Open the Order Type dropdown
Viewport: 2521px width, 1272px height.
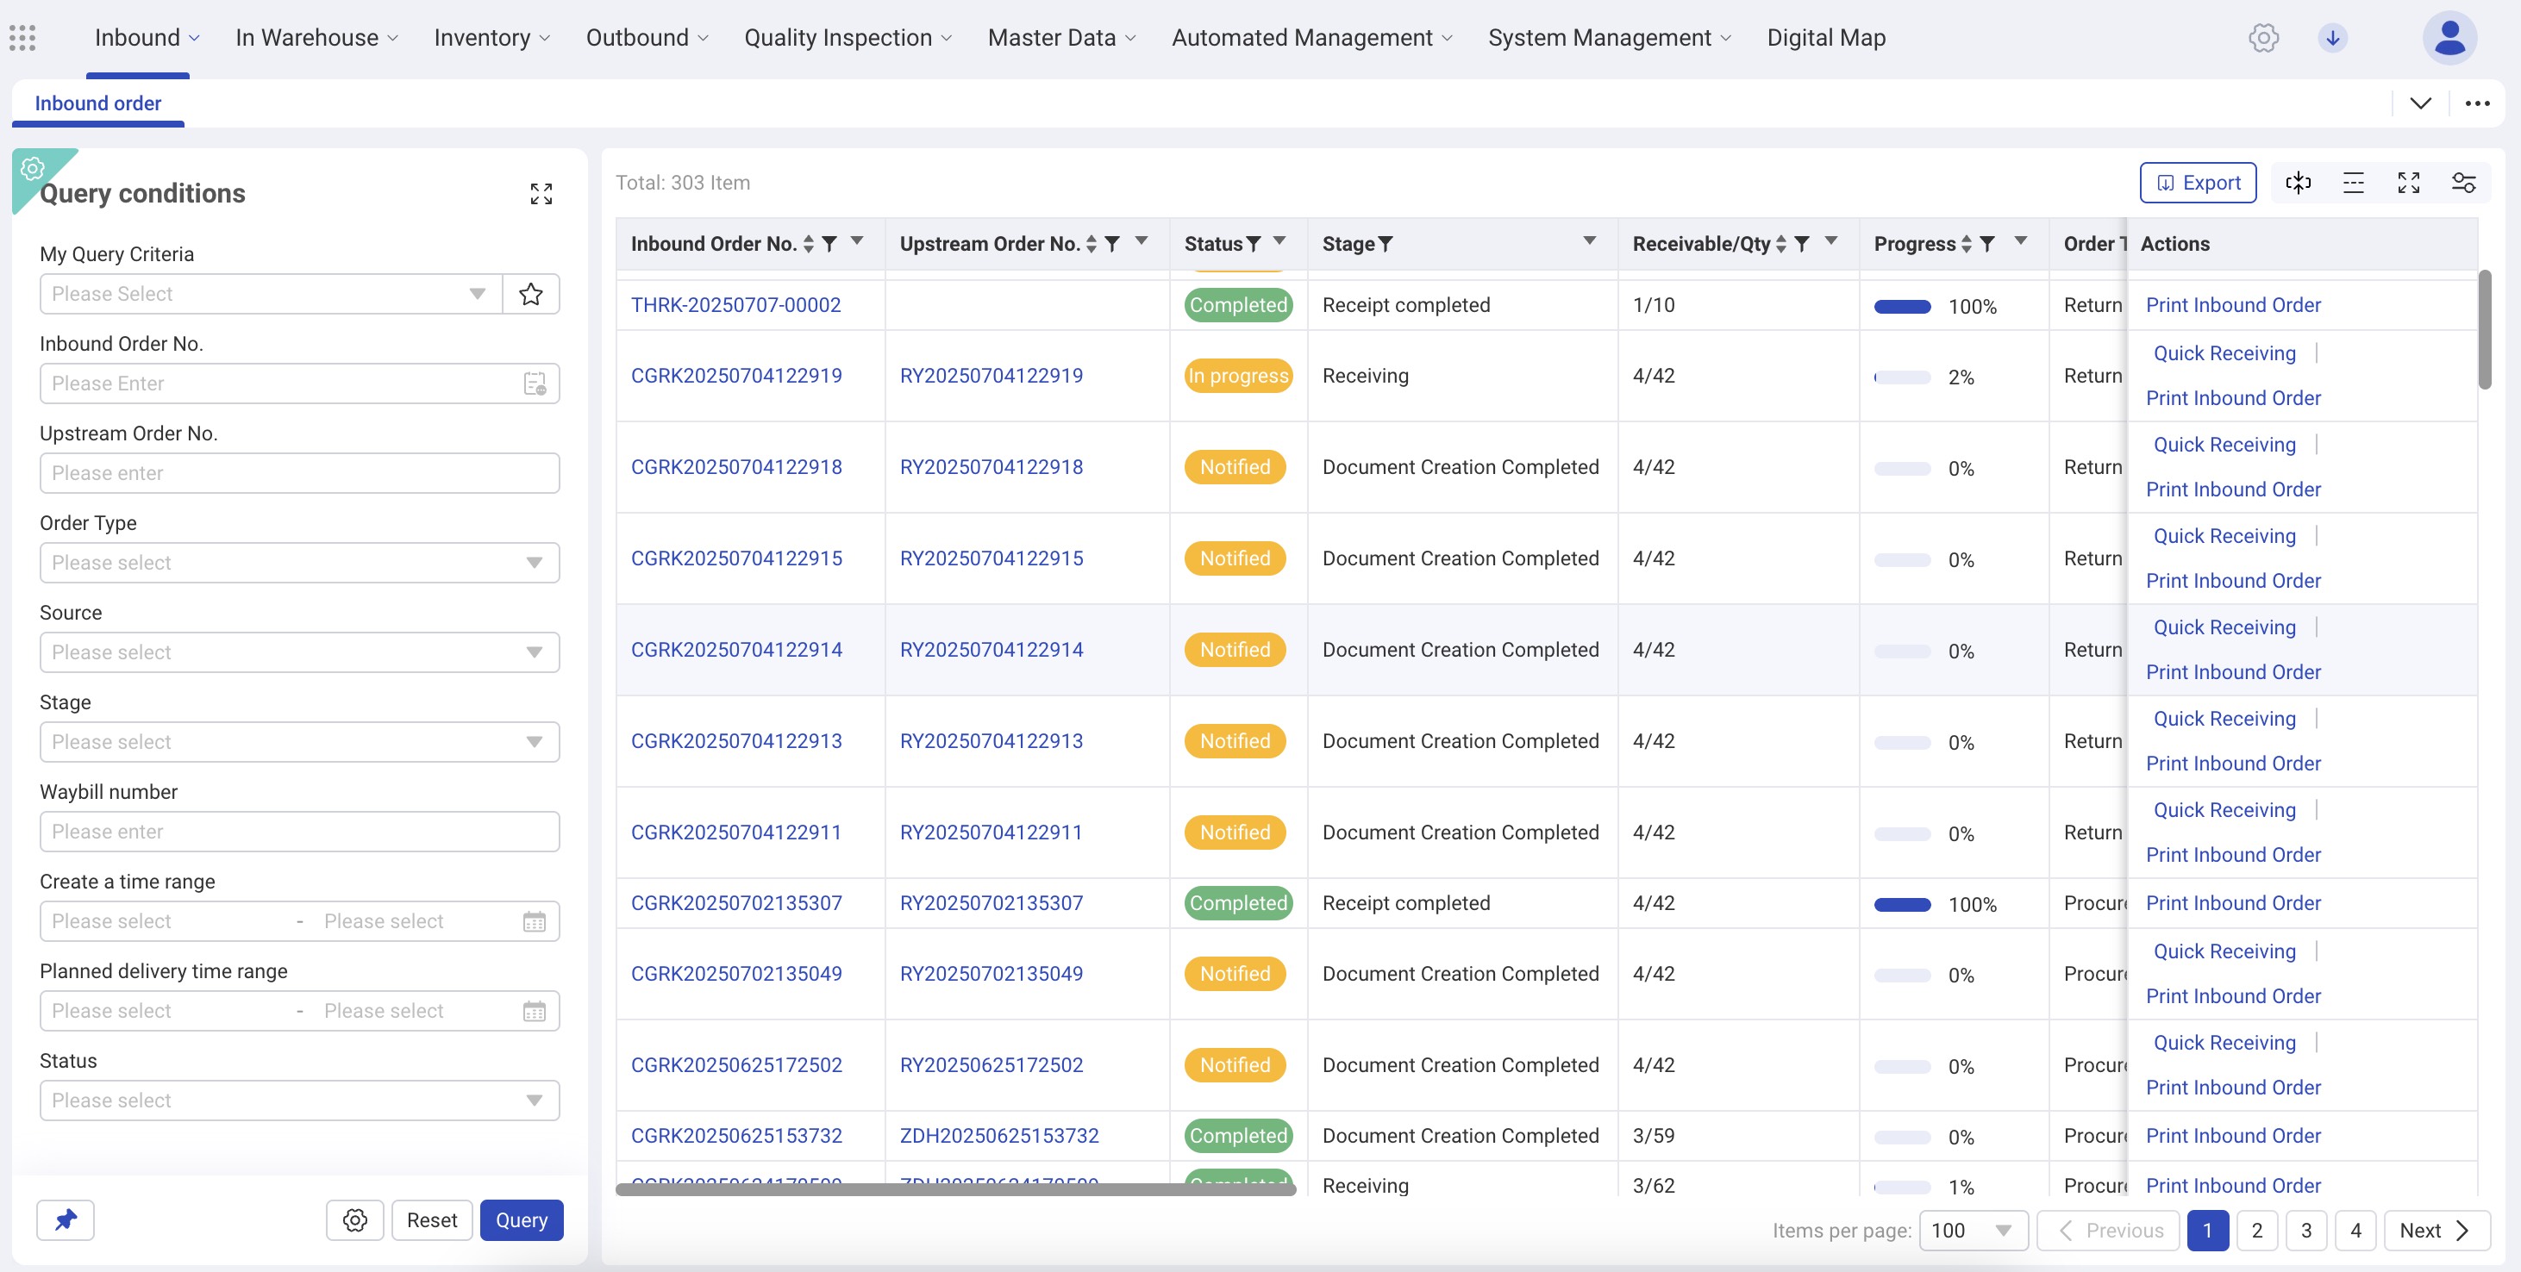point(299,563)
